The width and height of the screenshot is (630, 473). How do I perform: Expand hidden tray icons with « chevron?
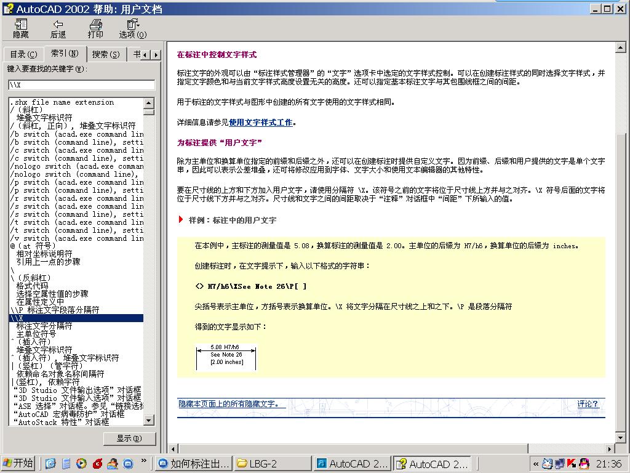pos(536,464)
